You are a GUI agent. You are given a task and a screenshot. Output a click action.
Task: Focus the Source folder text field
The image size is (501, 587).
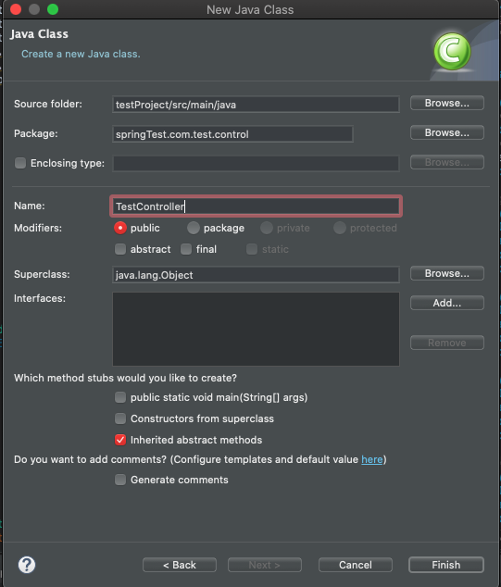coord(256,105)
